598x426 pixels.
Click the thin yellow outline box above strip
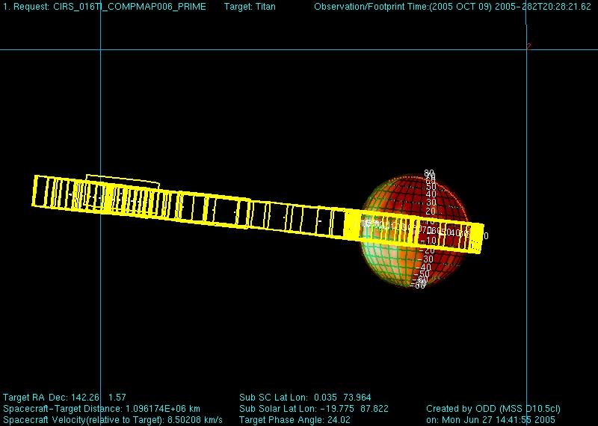point(122,181)
